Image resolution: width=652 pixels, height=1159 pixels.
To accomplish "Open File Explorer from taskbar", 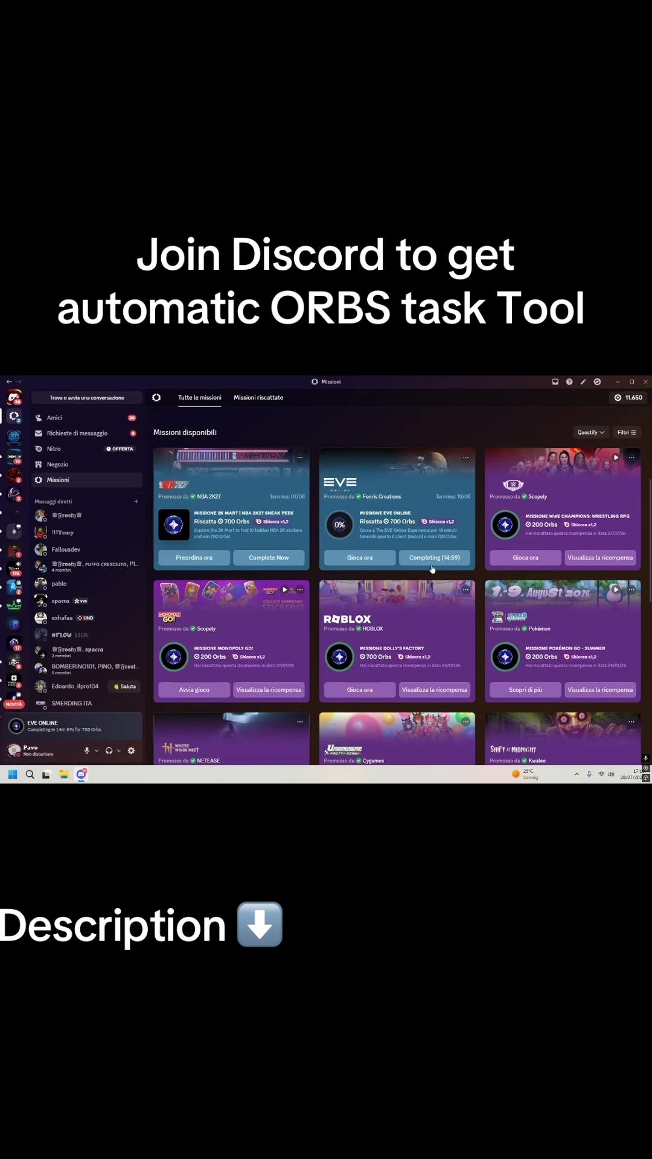I will (x=63, y=774).
